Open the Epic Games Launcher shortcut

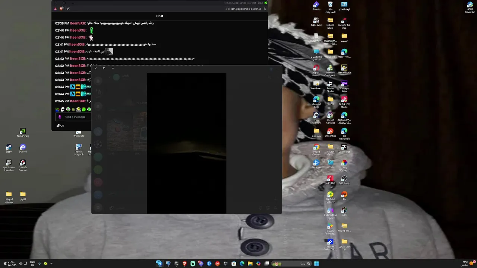pyautogui.click(x=9, y=166)
